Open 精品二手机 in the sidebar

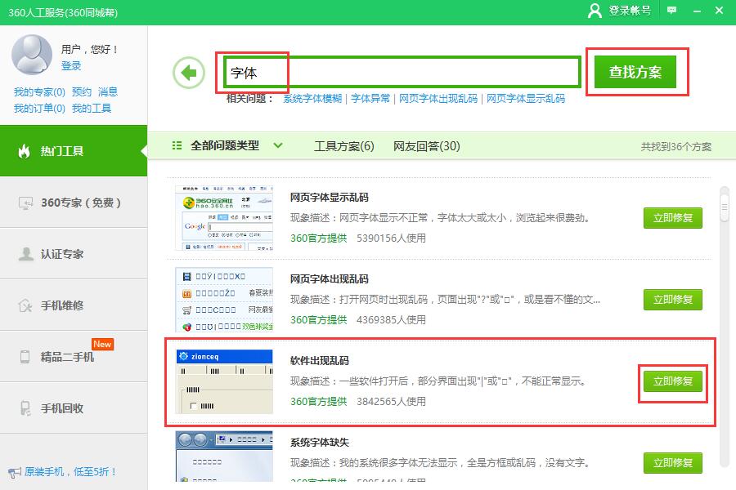click(74, 357)
